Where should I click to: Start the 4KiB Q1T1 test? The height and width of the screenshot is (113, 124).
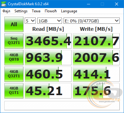[x=14, y=91]
